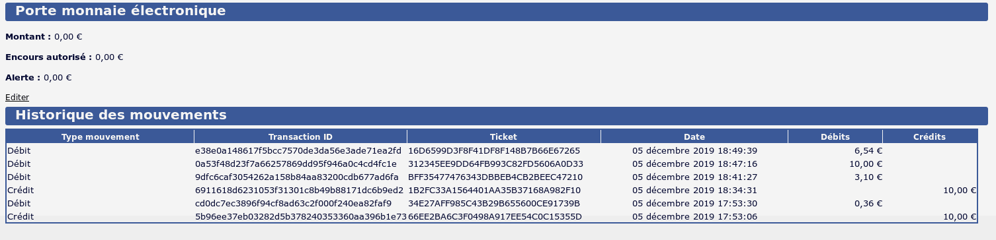Select transaction ID starting with 0a53f48d
Screen dimensions: 996x240
pyautogui.click(x=296, y=164)
